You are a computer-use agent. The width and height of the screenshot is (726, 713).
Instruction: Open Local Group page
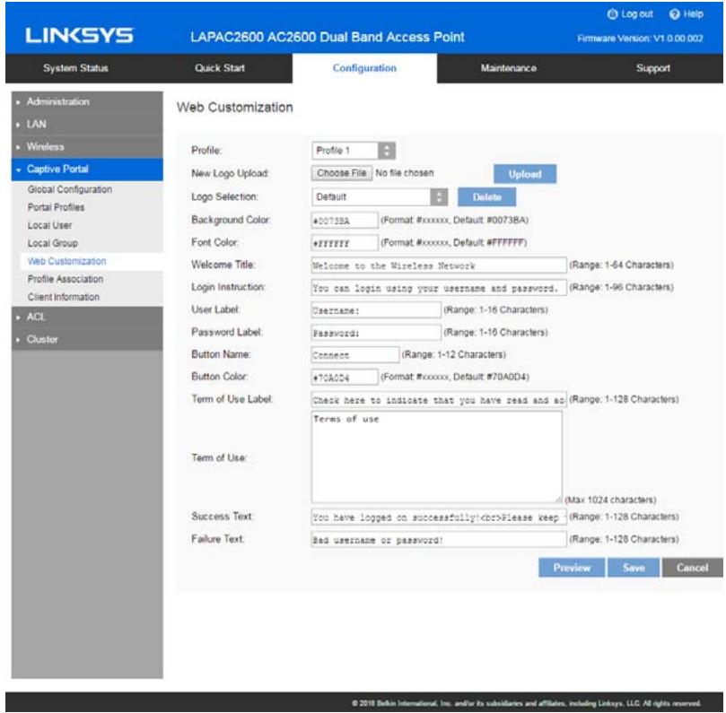pyautogui.click(x=52, y=243)
